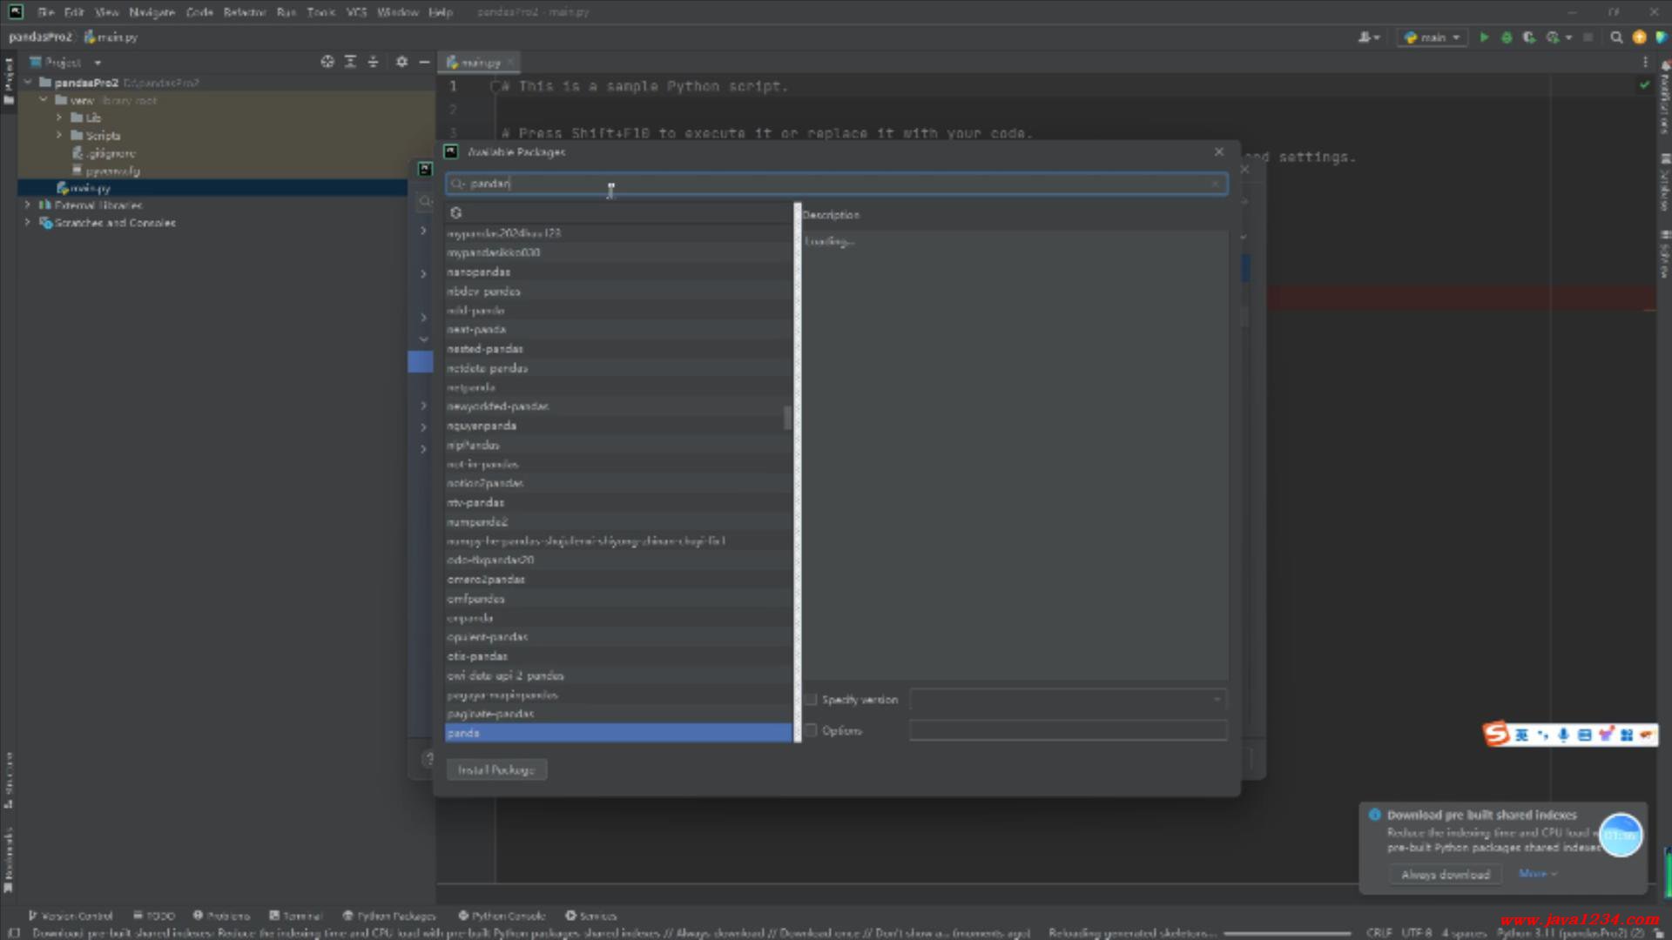Expand the Lib folder in project tree
Viewport: 1672px width, 940px height.
59,117
